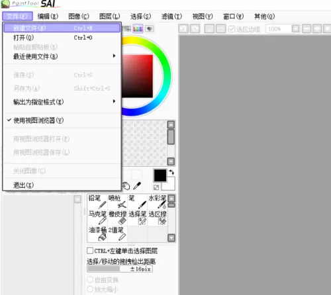This screenshot has width=331, height=295.
Task: Select the 油漆桶 bucket tool
Action: [97, 233]
